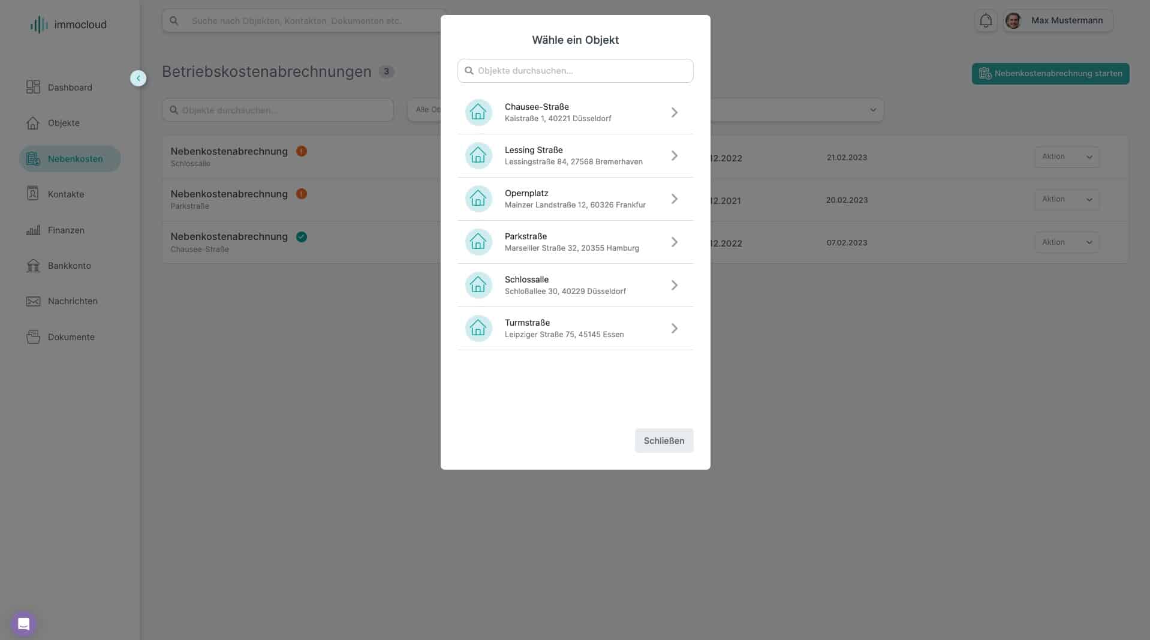
Task: Click the warning status icon for Parkstraße billing
Action: [x=302, y=194]
